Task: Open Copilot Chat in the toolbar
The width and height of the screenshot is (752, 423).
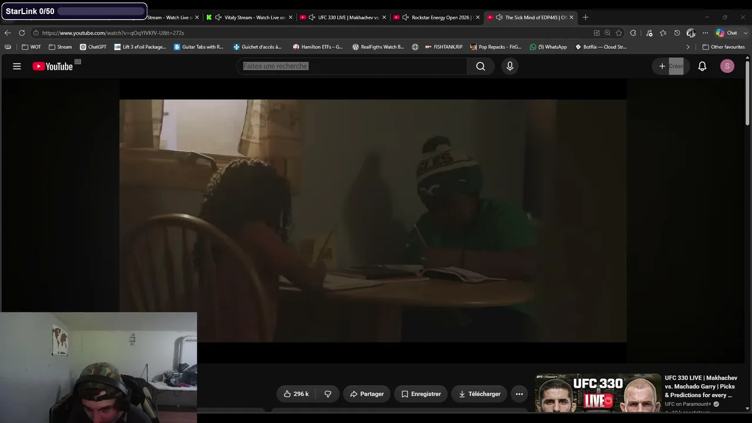Action: pyautogui.click(x=726, y=33)
